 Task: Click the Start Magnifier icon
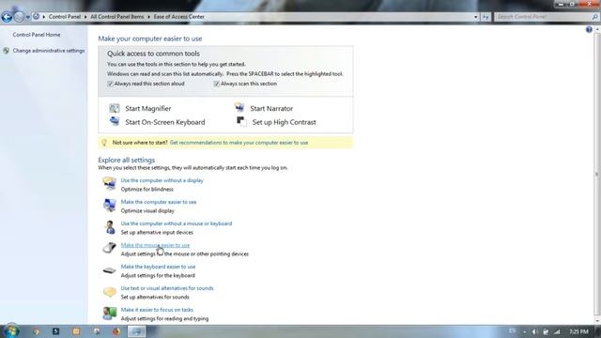tap(115, 108)
